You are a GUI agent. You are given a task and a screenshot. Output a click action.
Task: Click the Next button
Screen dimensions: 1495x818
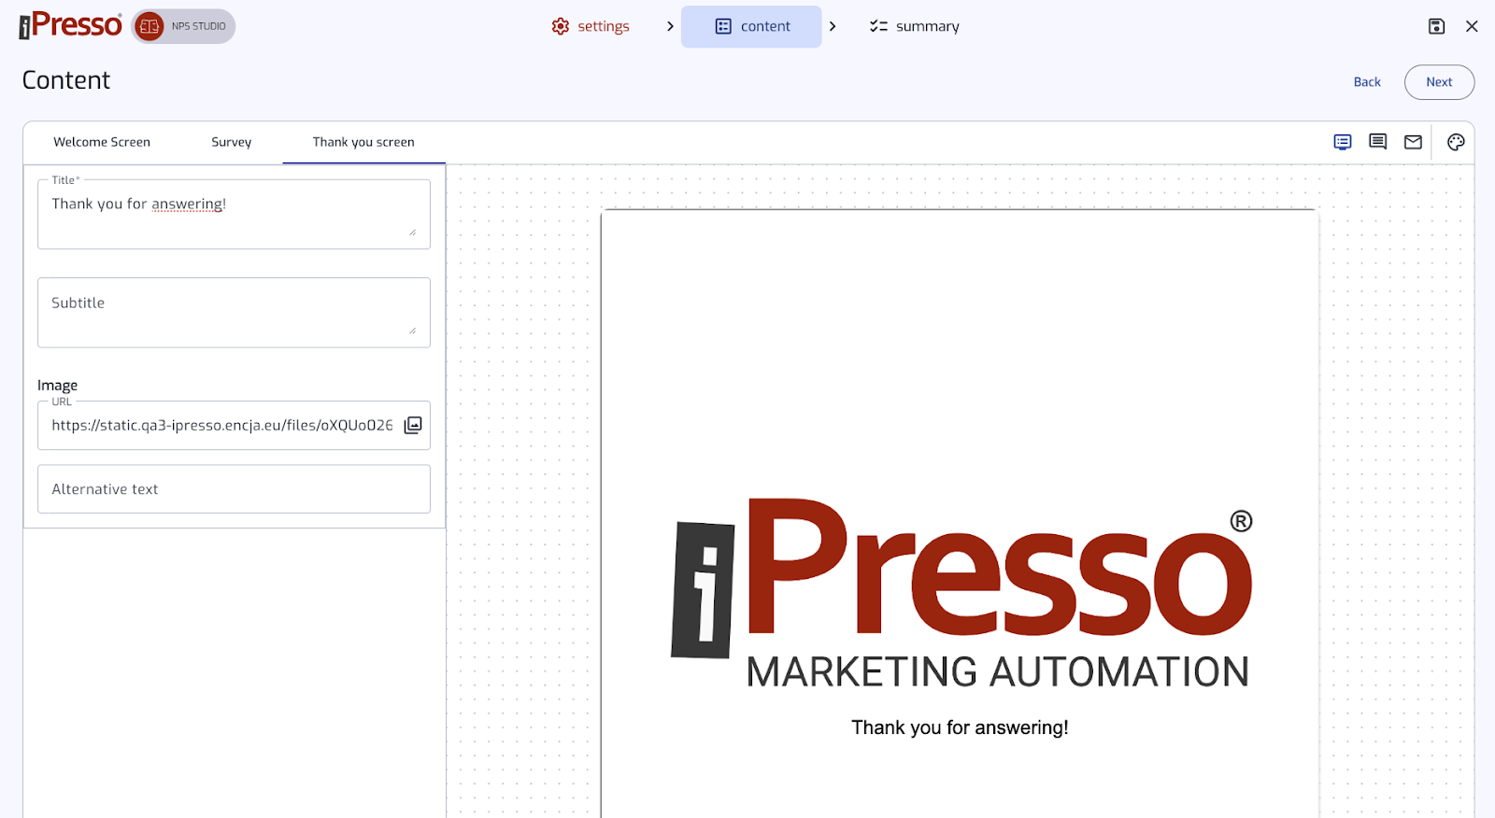click(1439, 82)
